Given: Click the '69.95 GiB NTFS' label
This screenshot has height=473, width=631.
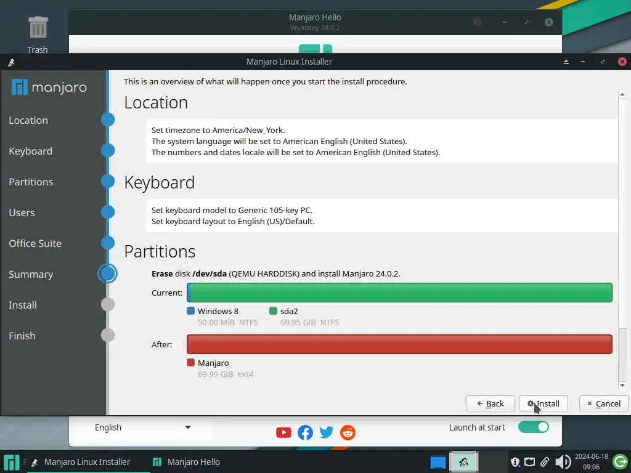Looking at the screenshot, I should pyautogui.click(x=310, y=323).
